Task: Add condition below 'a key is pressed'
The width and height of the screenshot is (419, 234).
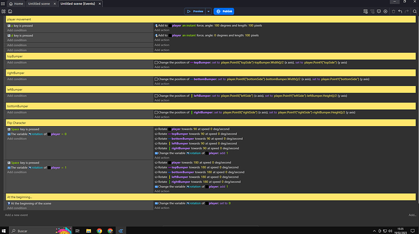Action: coord(17,30)
